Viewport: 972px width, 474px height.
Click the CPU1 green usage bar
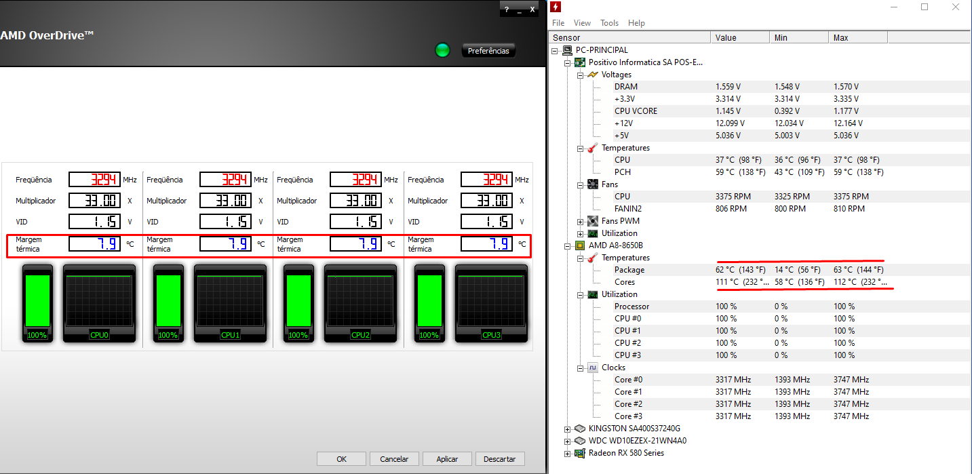(168, 301)
